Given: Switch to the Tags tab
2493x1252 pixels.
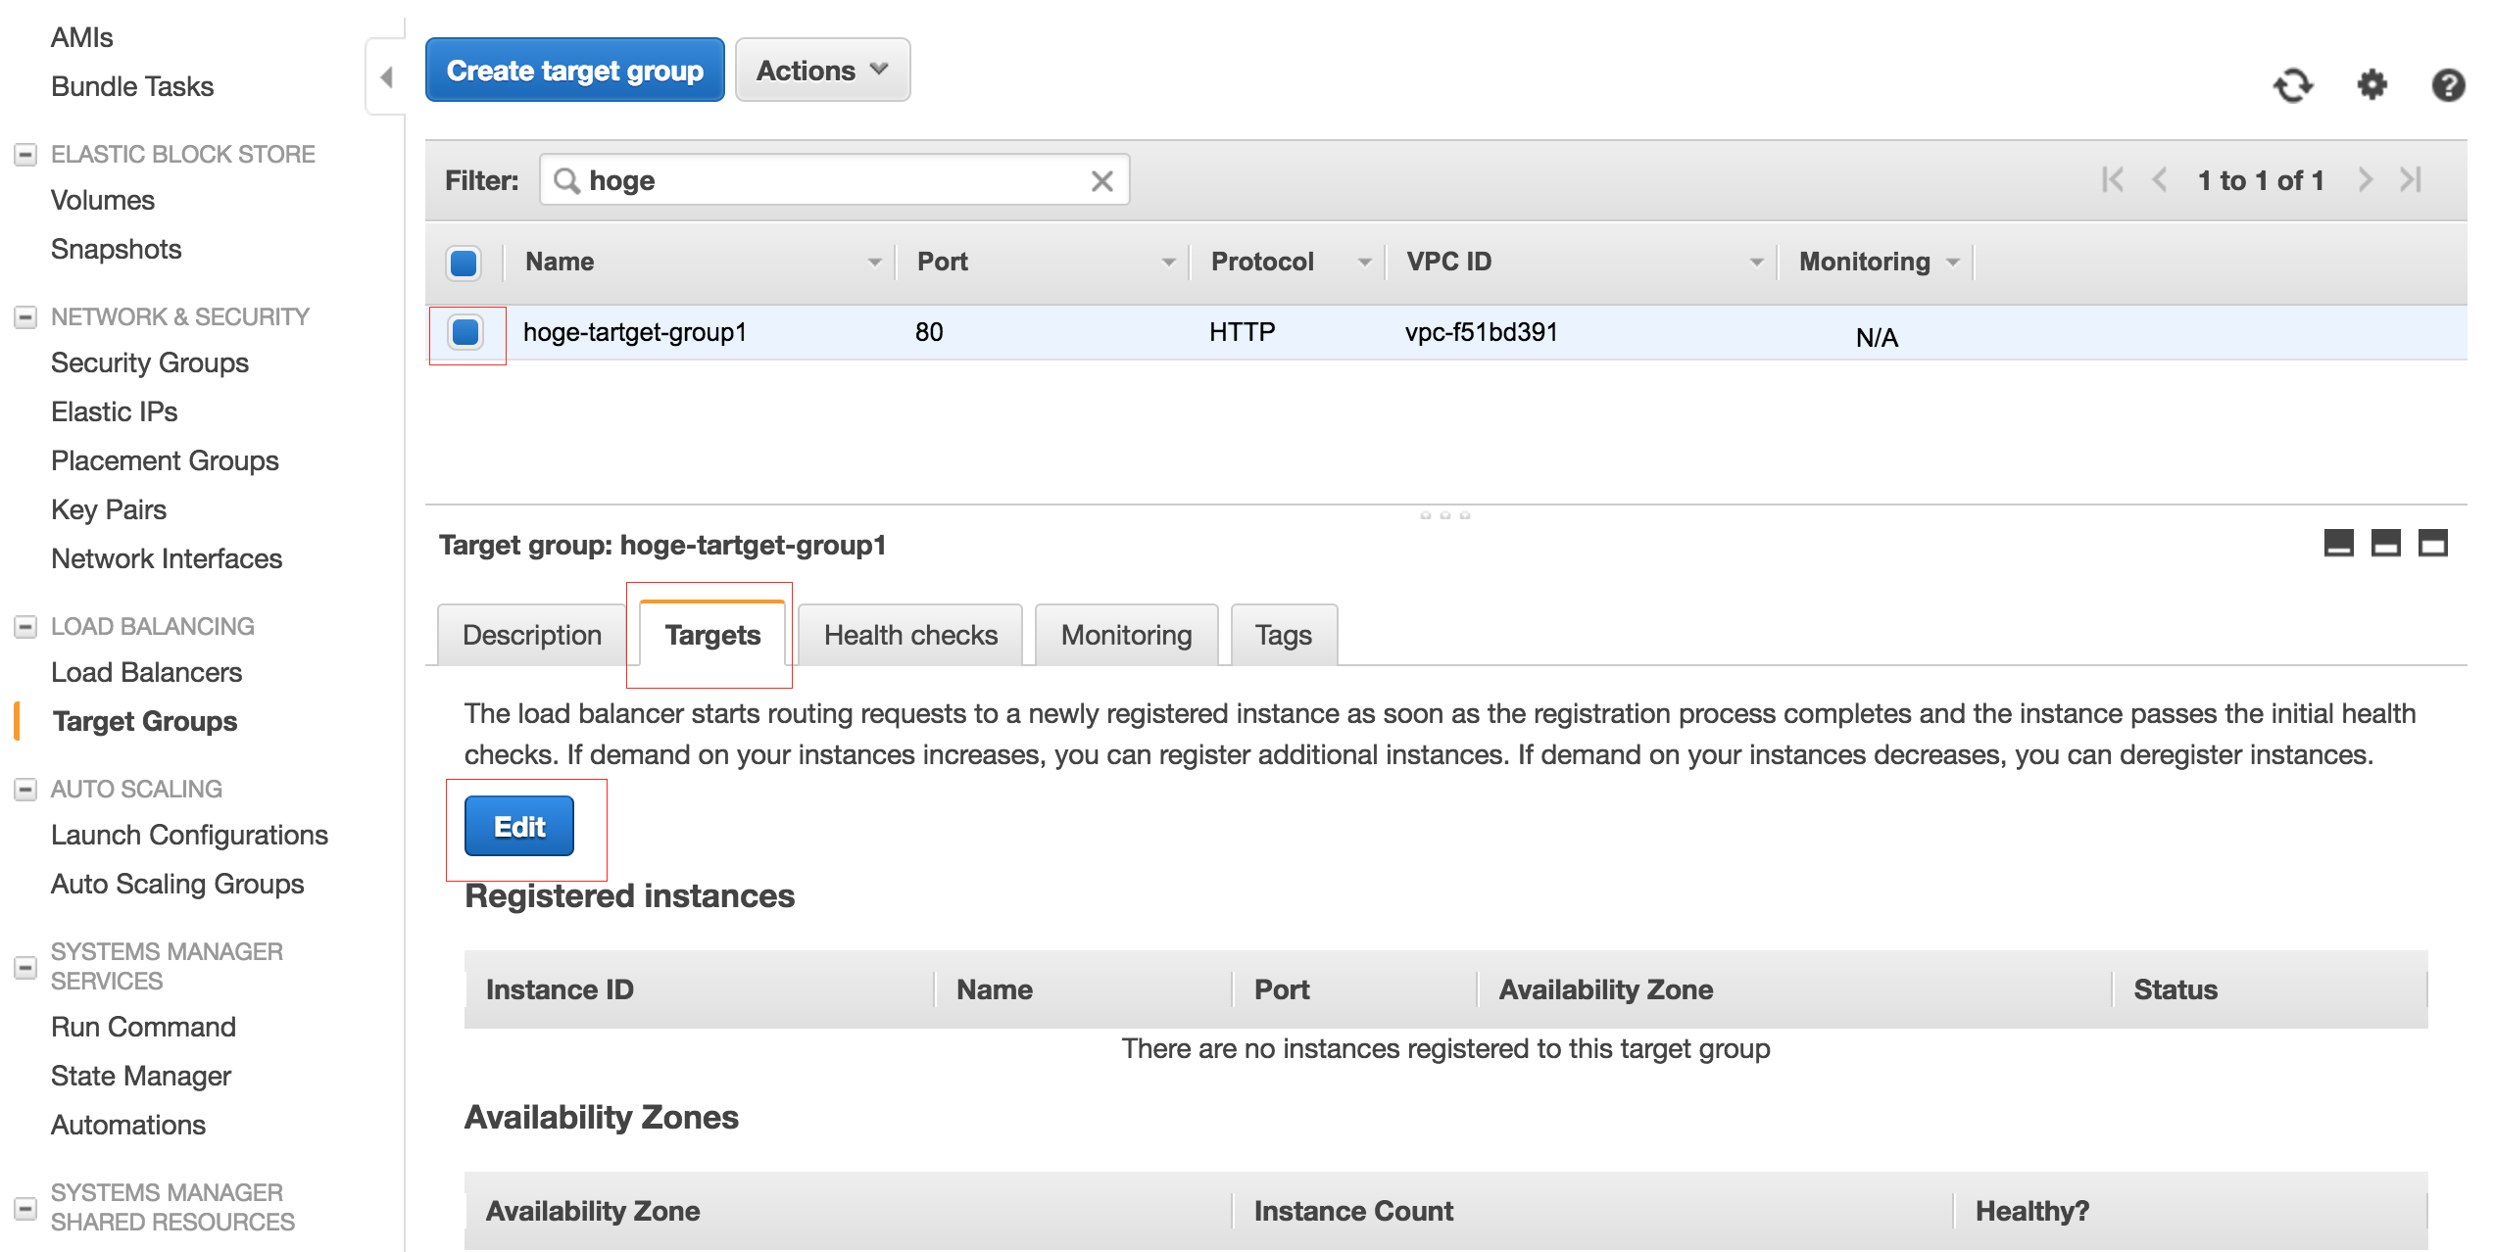Looking at the screenshot, I should pyautogui.click(x=1284, y=635).
